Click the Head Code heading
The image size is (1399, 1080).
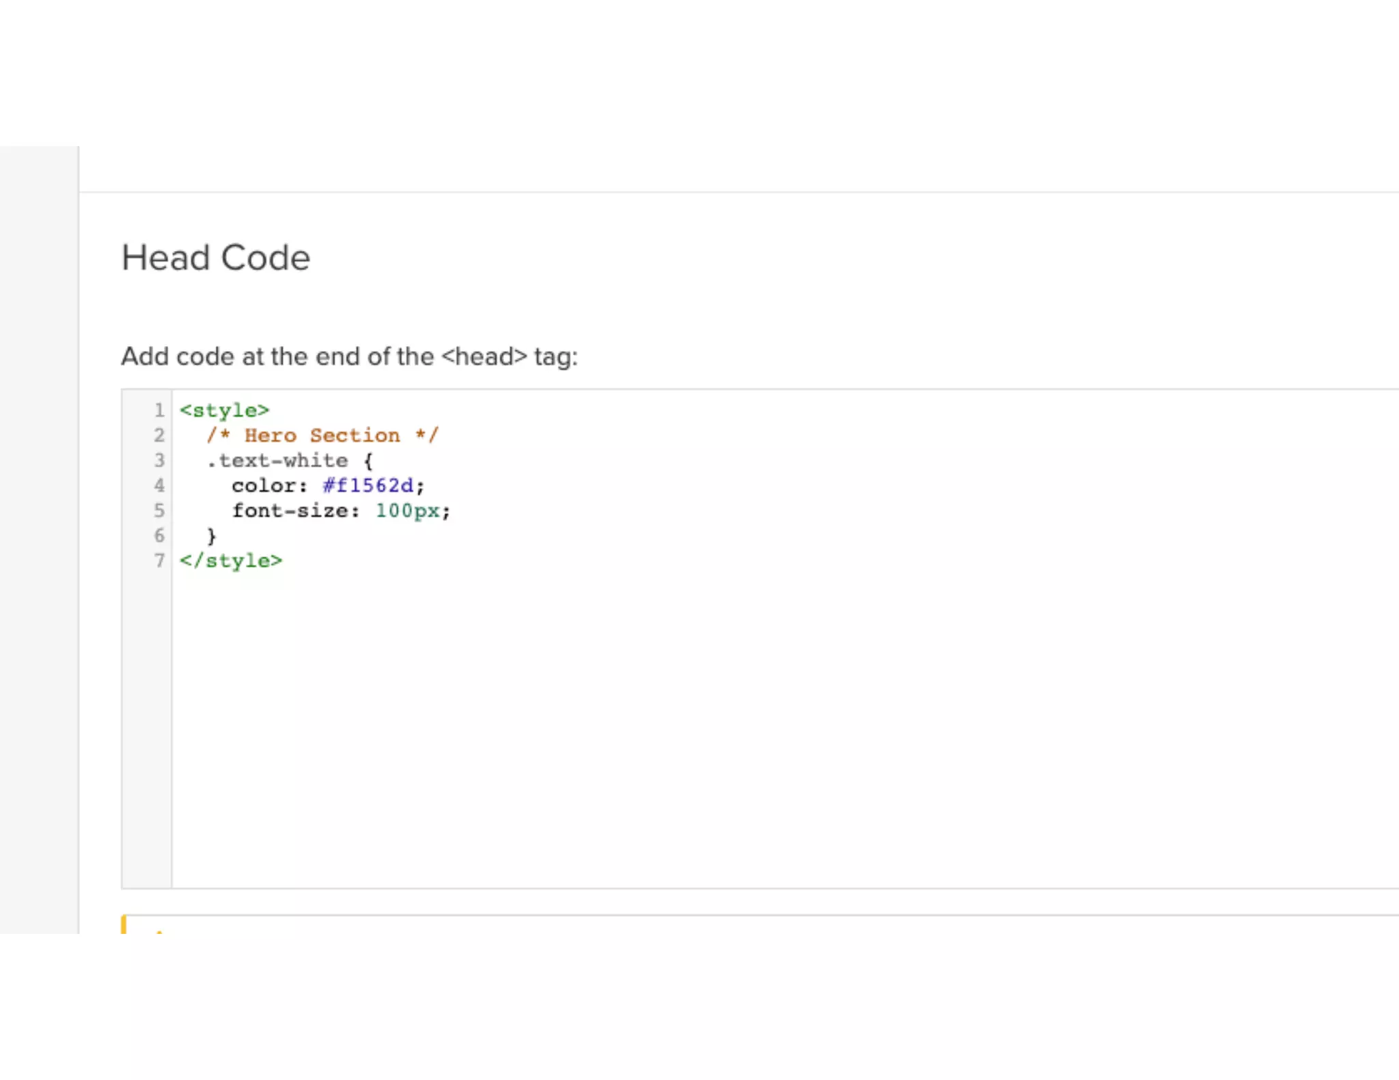(x=216, y=258)
